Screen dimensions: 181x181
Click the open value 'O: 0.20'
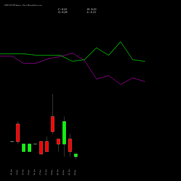pyautogui.click(x=63, y=12)
